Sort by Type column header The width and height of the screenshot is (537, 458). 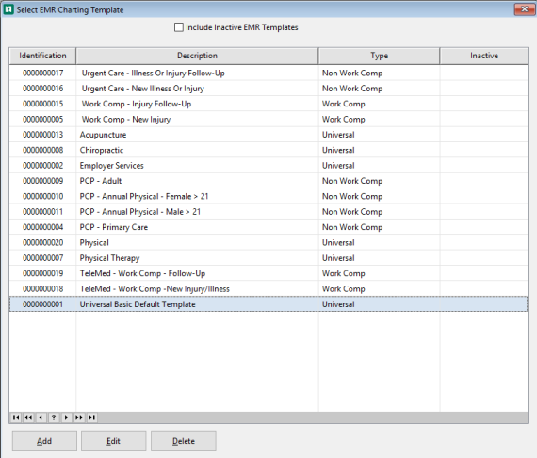379,56
